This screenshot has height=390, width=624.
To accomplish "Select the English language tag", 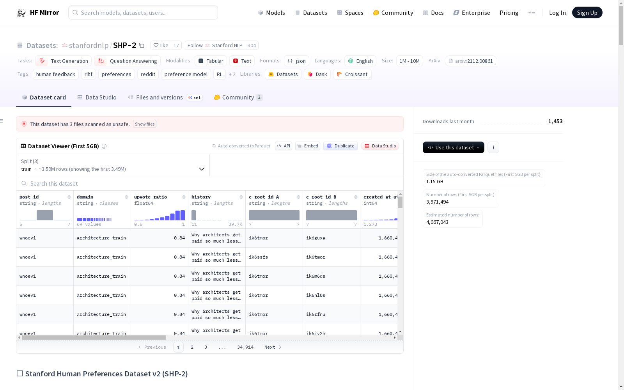I will tap(360, 61).
